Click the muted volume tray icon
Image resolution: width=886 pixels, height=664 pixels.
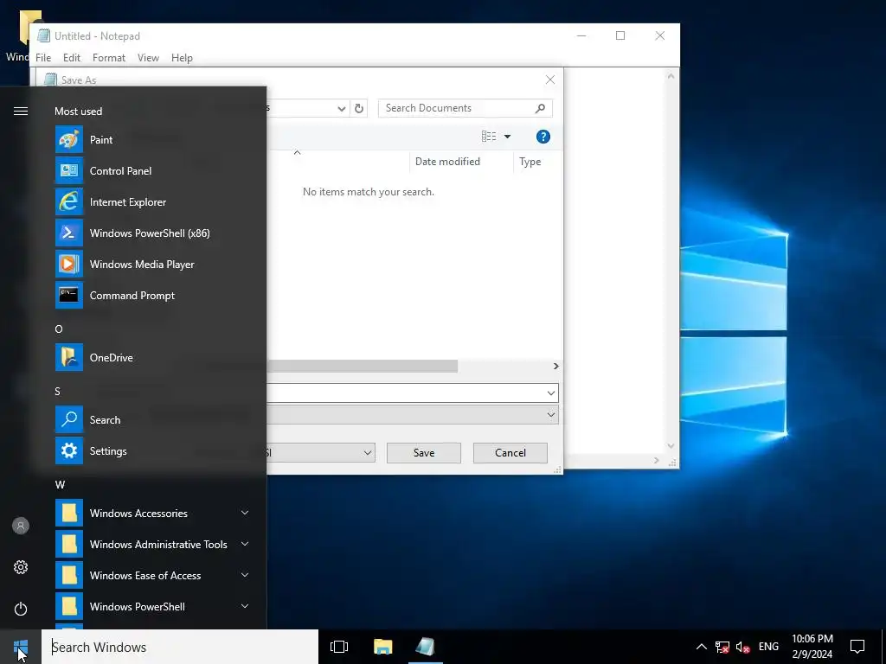[x=743, y=647]
